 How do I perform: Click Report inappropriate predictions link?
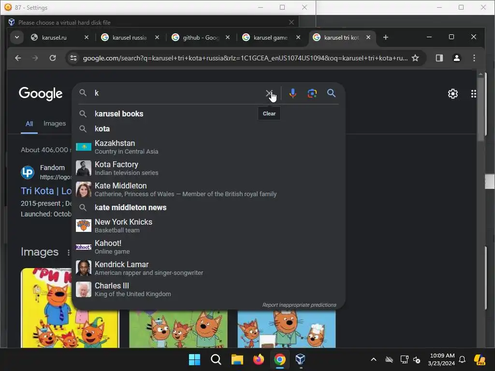[299, 305]
